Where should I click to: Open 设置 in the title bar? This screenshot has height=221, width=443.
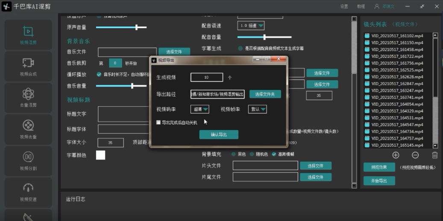[344, 6]
